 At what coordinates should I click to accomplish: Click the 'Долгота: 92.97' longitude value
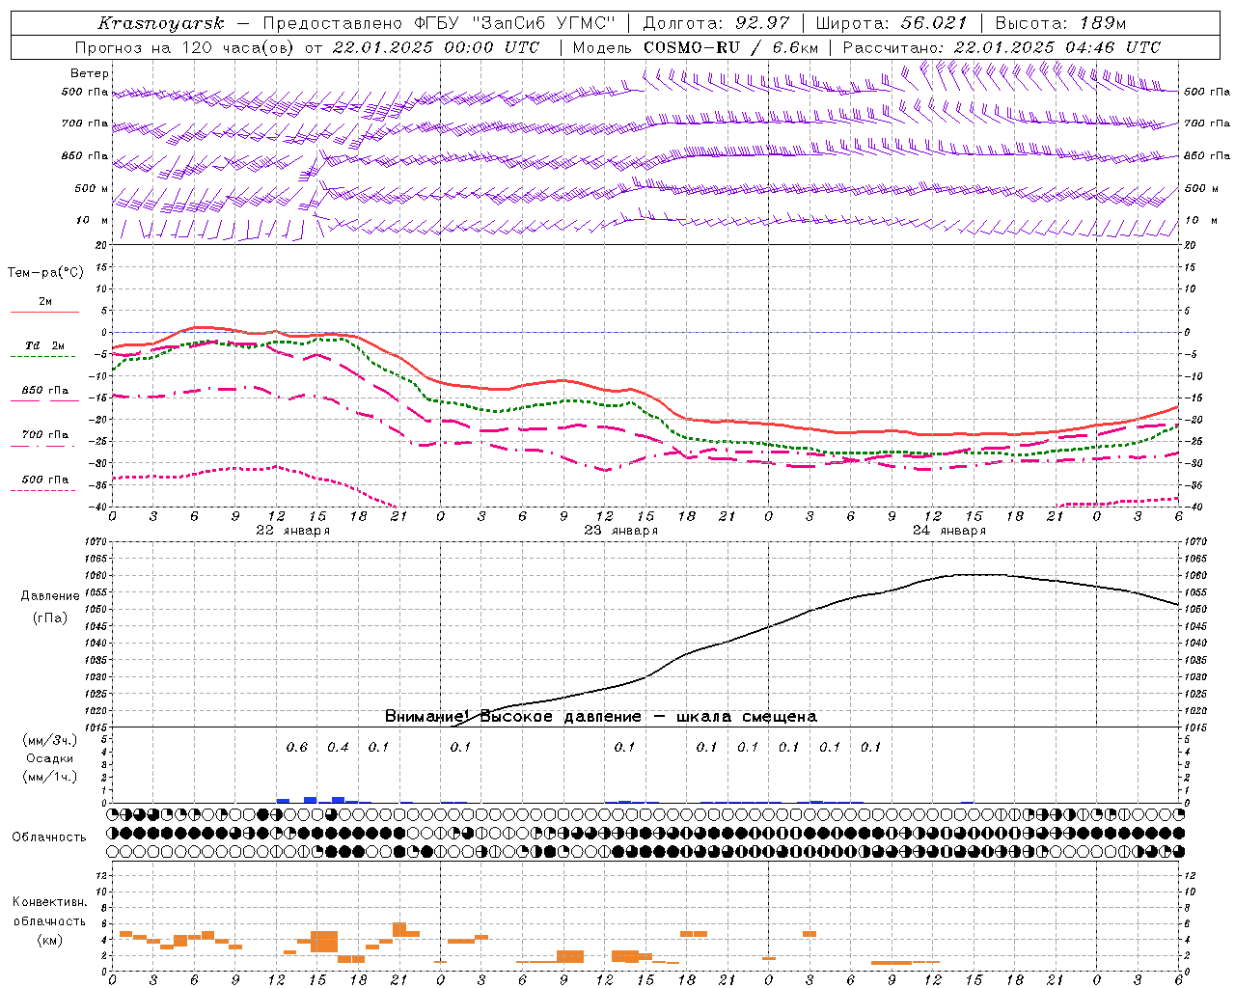716,23
